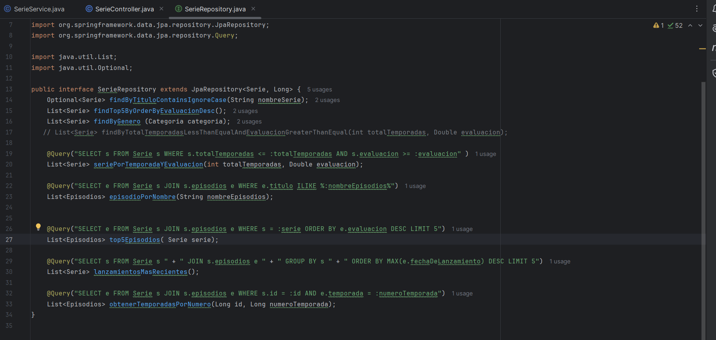Click the SerieController.java class file icon
The image size is (716, 340).
coord(89,9)
